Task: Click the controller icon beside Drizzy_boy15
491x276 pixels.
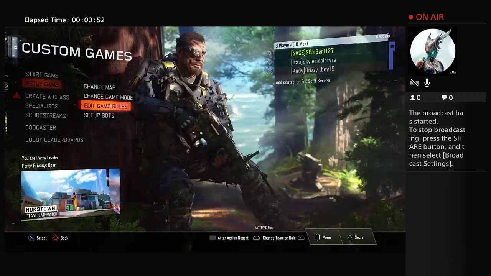Action: 270,71
